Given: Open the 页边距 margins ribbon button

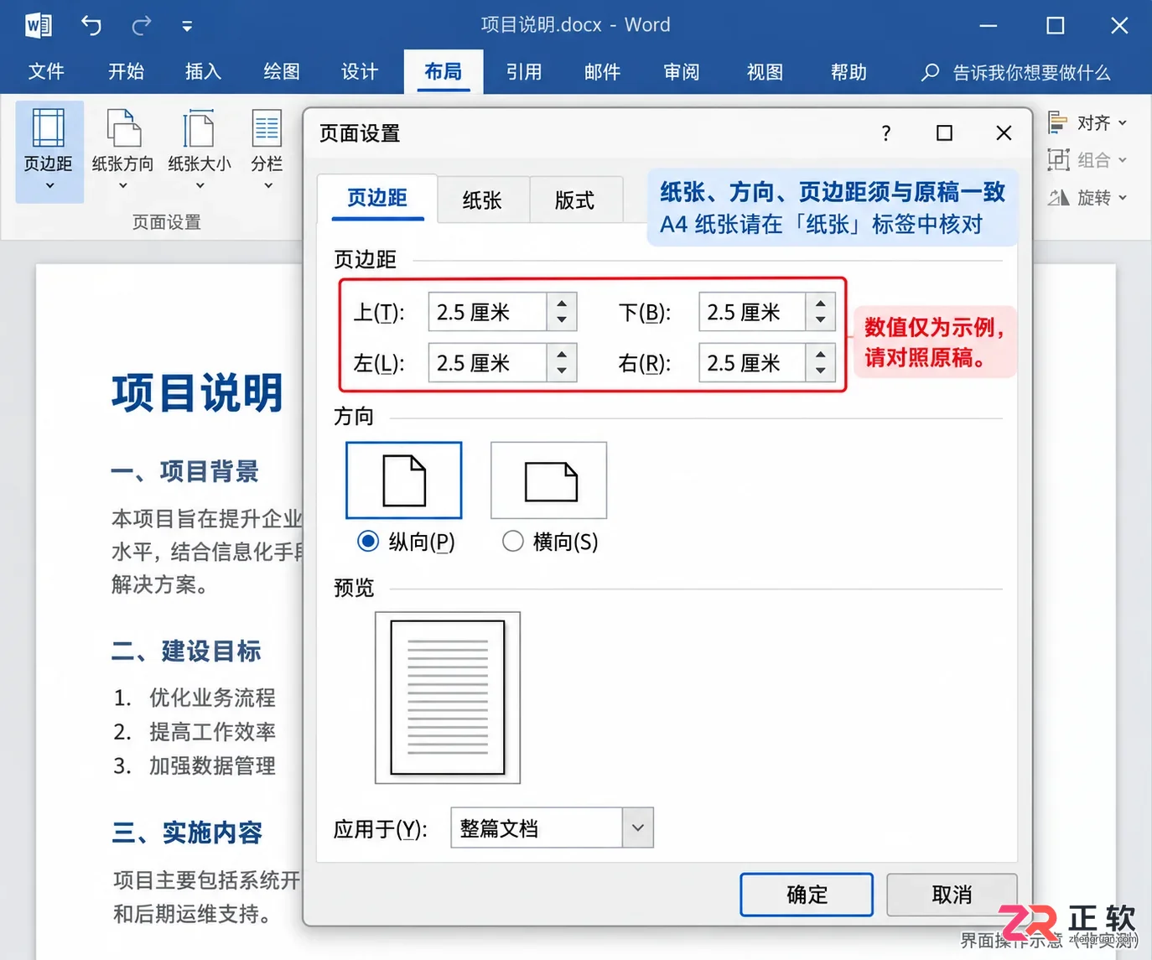Looking at the screenshot, I should 49,151.
